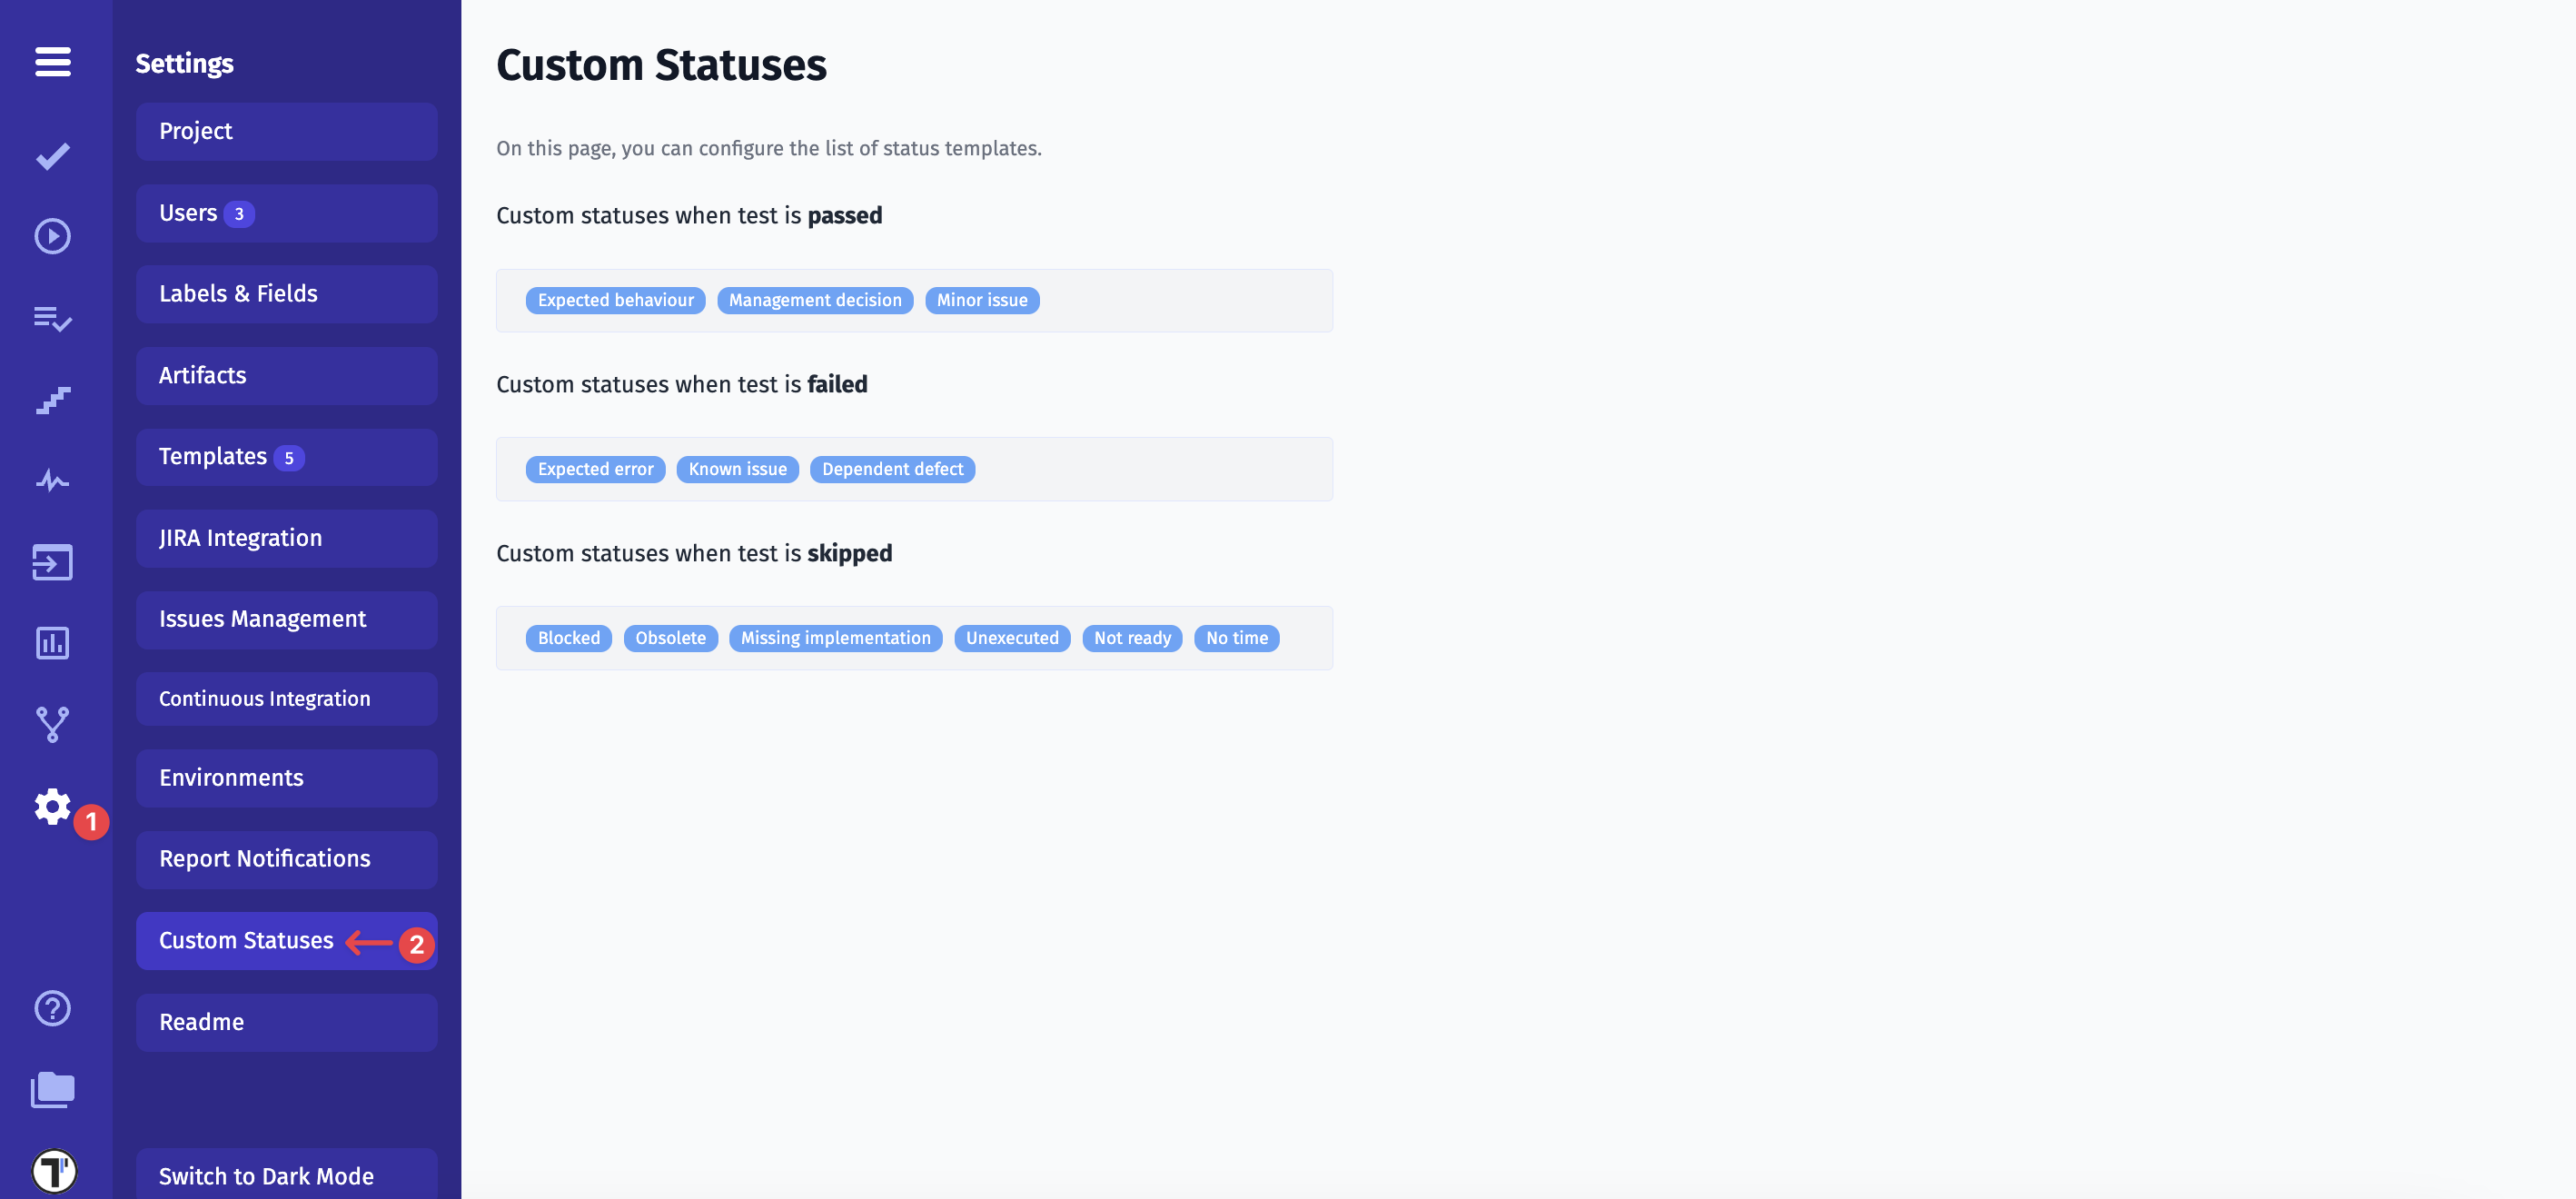
Task: Click the Unexecuted status tag
Action: pyautogui.click(x=1012, y=638)
